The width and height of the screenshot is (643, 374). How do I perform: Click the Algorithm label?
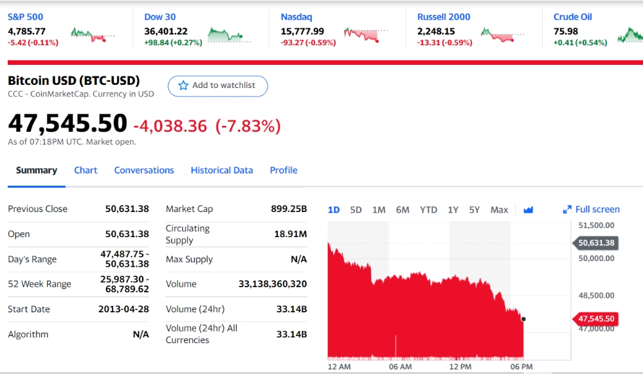pos(28,334)
